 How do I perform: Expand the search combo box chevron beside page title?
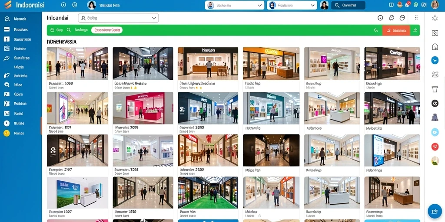pyautogui.click(x=154, y=18)
